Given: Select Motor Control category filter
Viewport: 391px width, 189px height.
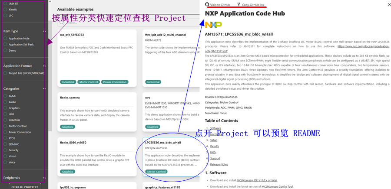Looking at the screenshot, I should tap(6, 126).
